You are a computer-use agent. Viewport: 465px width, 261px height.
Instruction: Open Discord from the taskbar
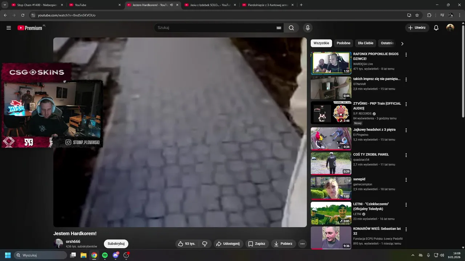116,255
